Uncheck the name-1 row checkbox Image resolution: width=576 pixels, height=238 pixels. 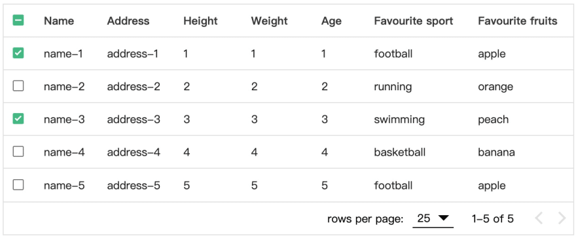click(18, 54)
